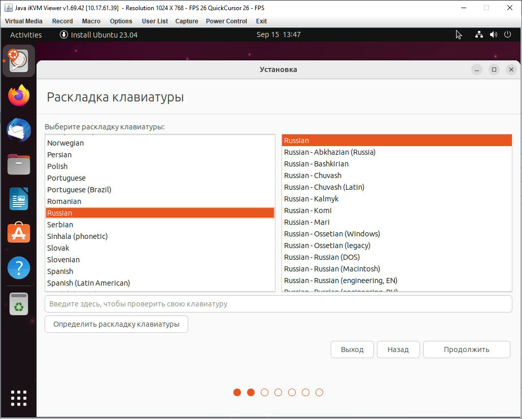This screenshot has height=419, width=522.
Task: Click the Install Ubuntu 23.04 app indicator
Action: click(x=98, y=34)
